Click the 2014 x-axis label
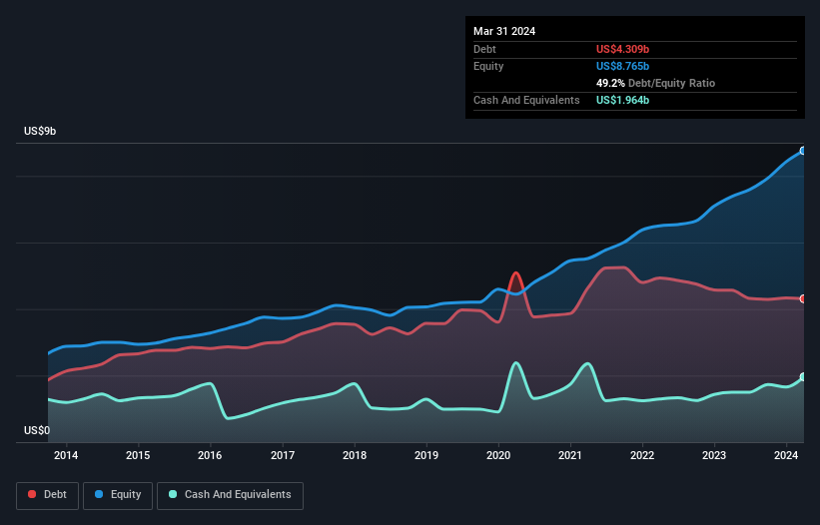 click(x=66, y=455)
